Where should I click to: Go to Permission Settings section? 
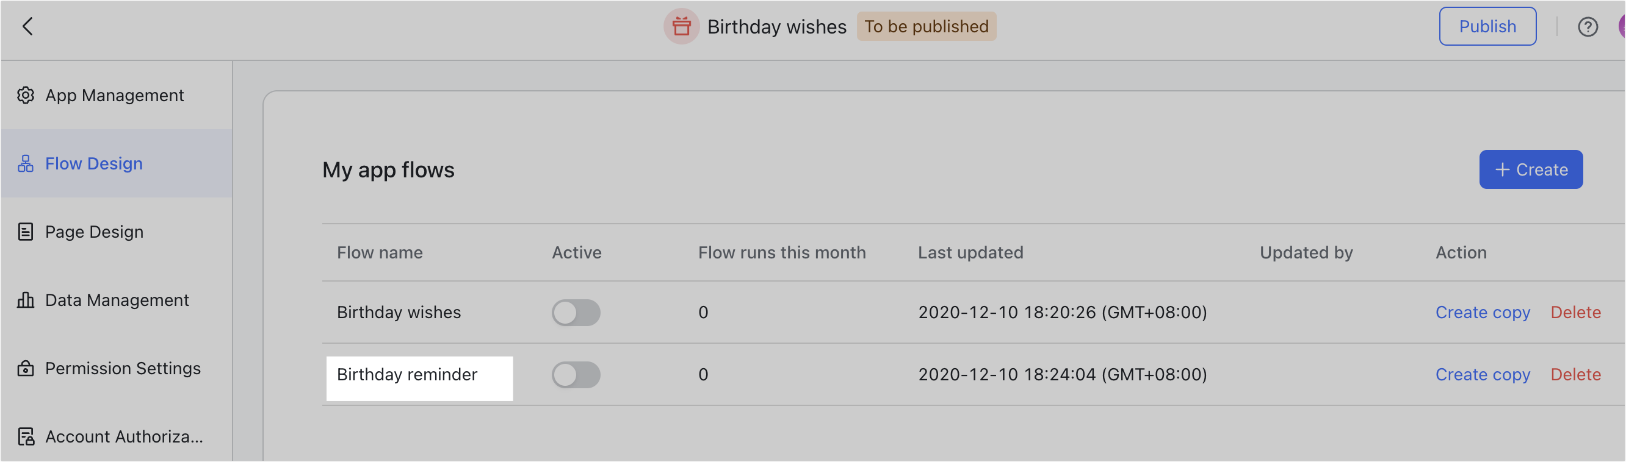[117, 368]
